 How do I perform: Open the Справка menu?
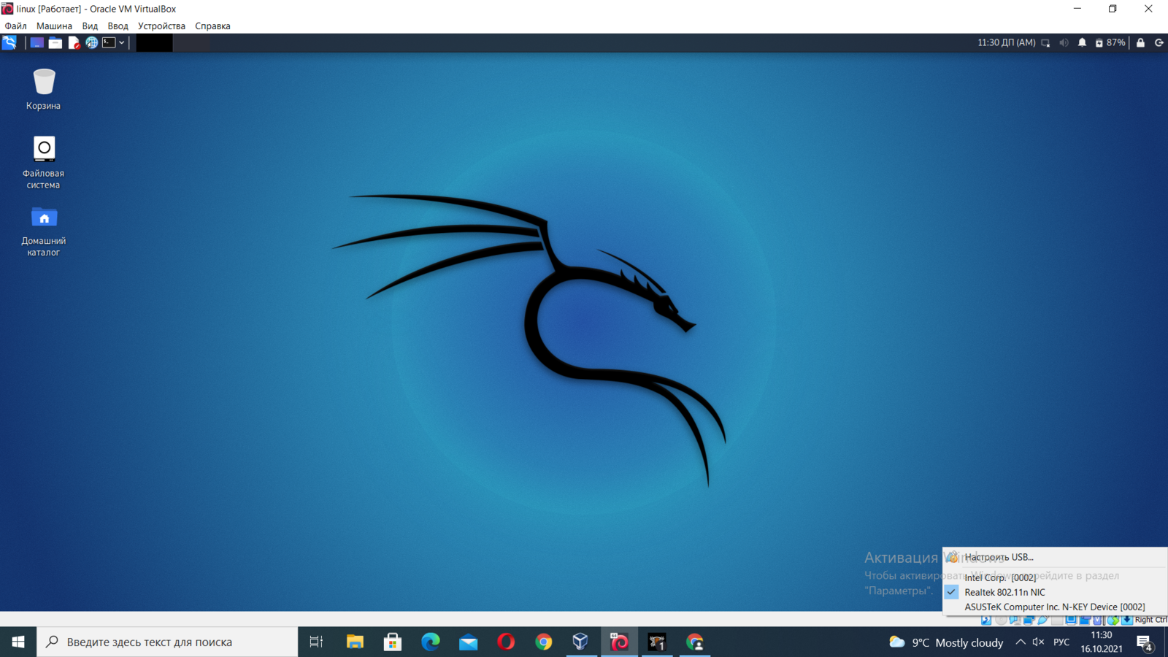(x=212, y=26)
